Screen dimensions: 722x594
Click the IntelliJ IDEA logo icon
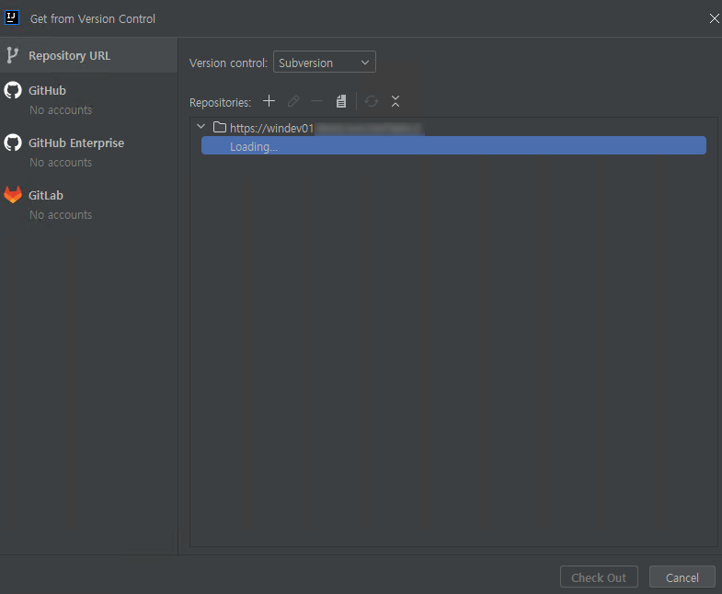(12, 18)
